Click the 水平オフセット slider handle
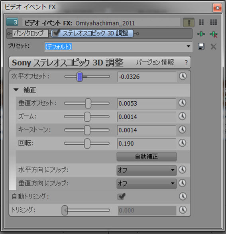 (79, 77)
